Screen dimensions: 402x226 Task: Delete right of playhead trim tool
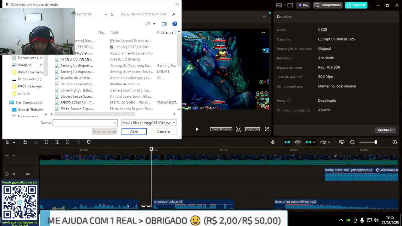68,142
